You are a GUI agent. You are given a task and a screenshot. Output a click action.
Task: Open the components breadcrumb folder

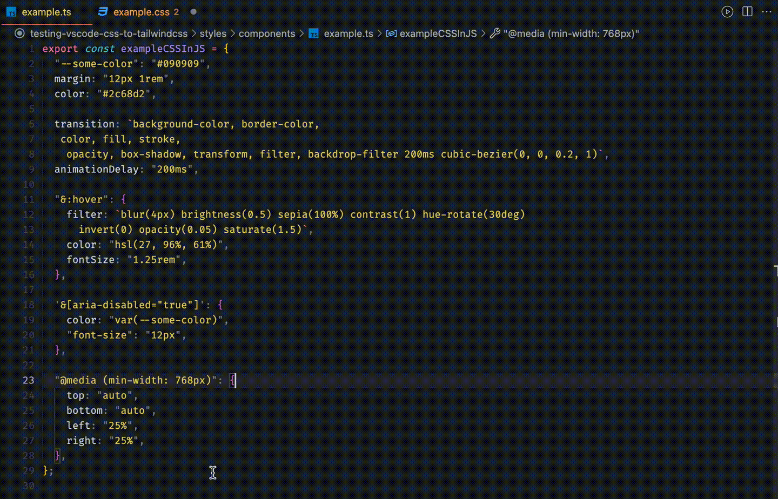click(x=267, y=33)
